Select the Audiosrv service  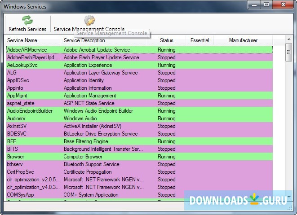(139, 118)
